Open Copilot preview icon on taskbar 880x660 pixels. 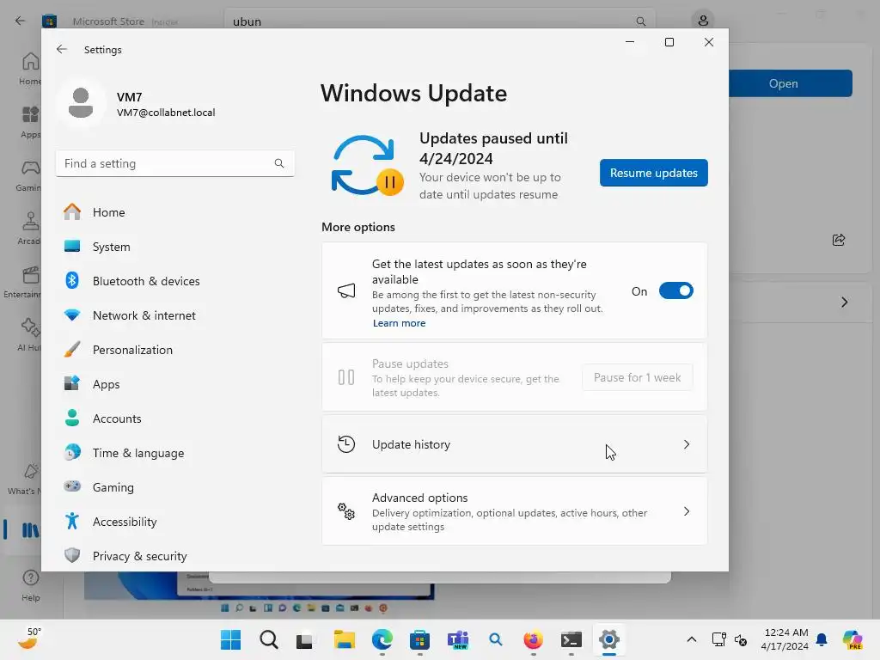pos(852,639)
